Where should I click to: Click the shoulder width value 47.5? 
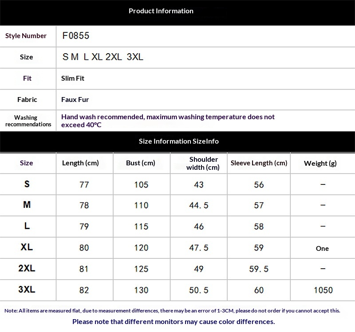pos(199,248)
